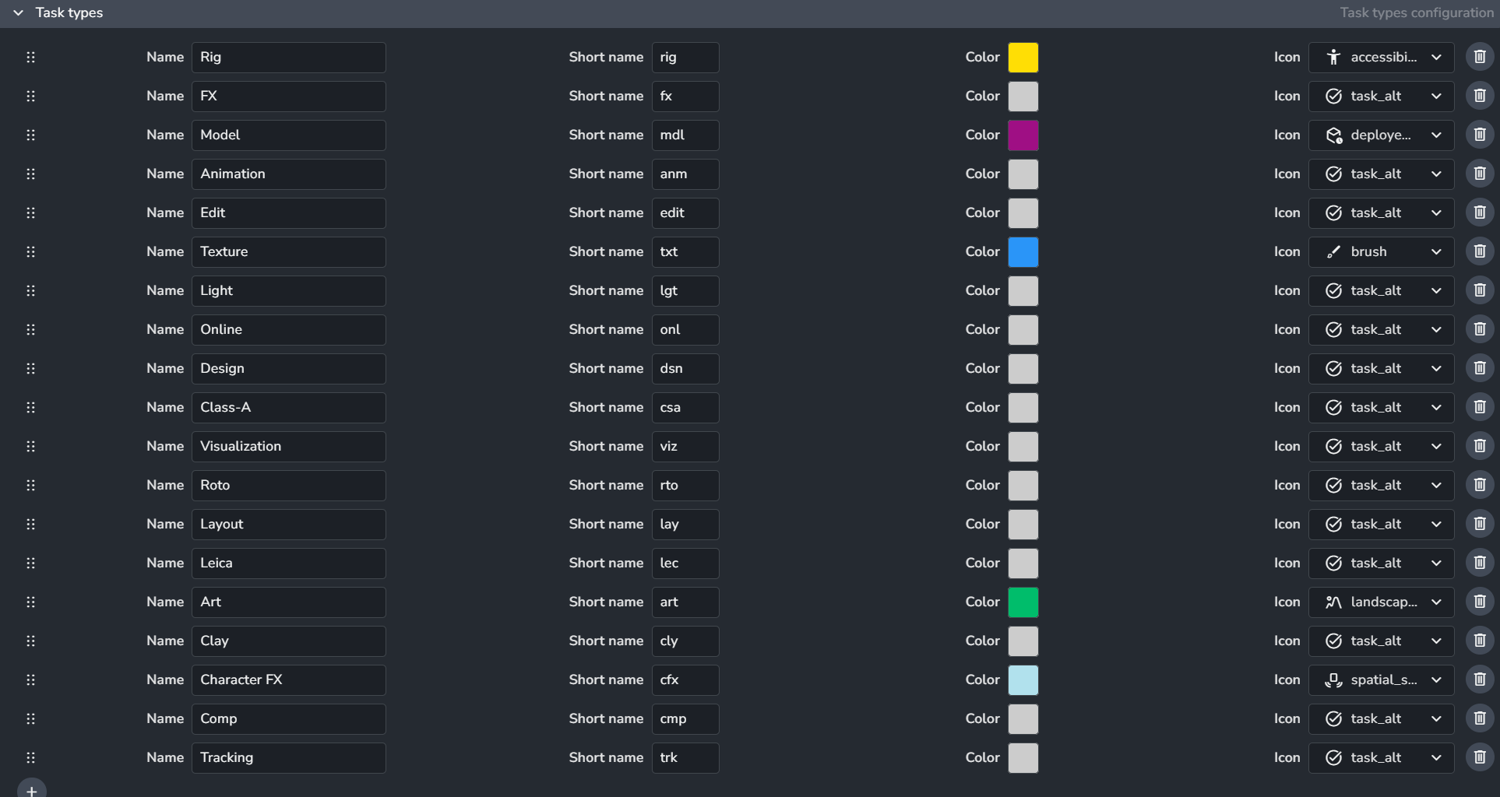Viewport: 1500px width, 797px height.
Task: Open the yellow color swatch for Rig
Action: point(1023,57)
